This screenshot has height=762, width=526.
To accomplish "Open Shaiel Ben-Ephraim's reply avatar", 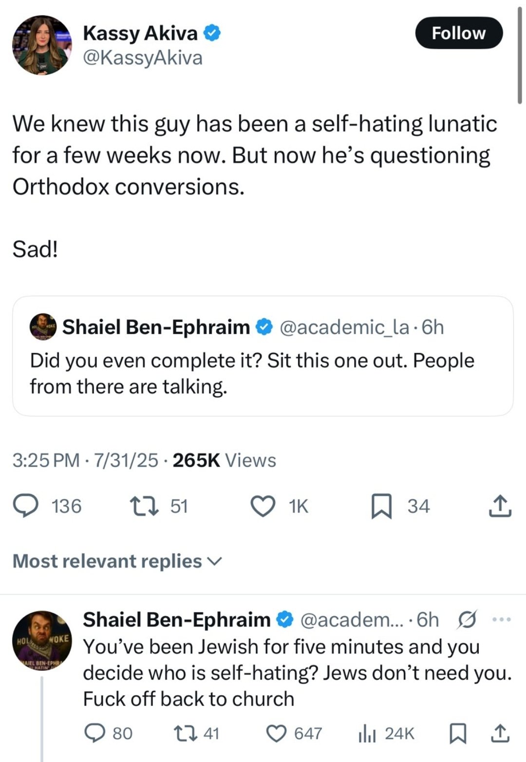I will (42, 641).
